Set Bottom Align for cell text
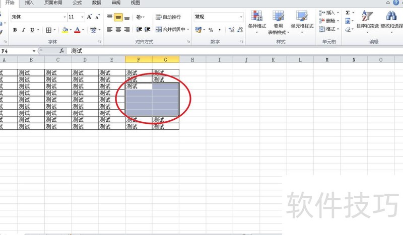 [127, 17]
